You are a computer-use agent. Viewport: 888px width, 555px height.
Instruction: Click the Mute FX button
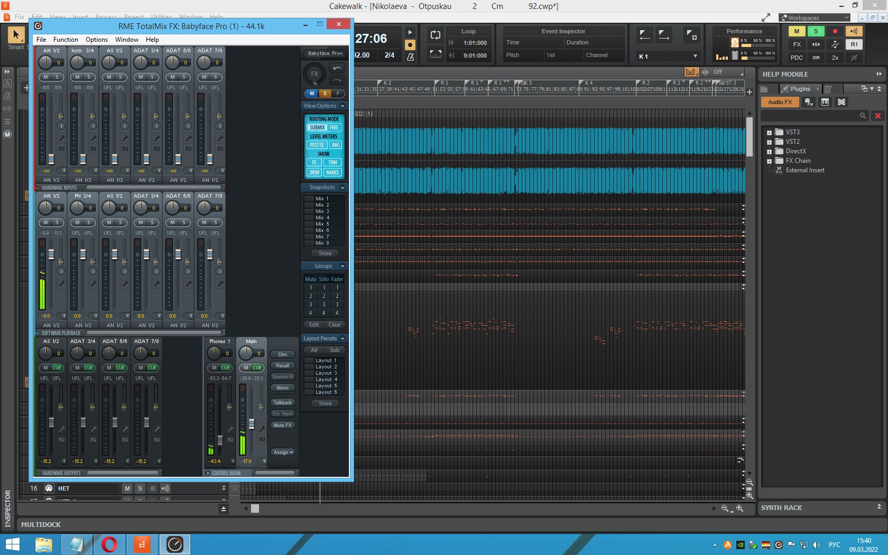(283, 425)
